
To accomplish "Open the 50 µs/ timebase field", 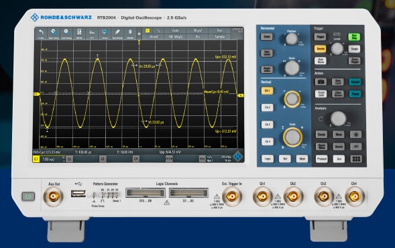I will [x=197, y=30].
